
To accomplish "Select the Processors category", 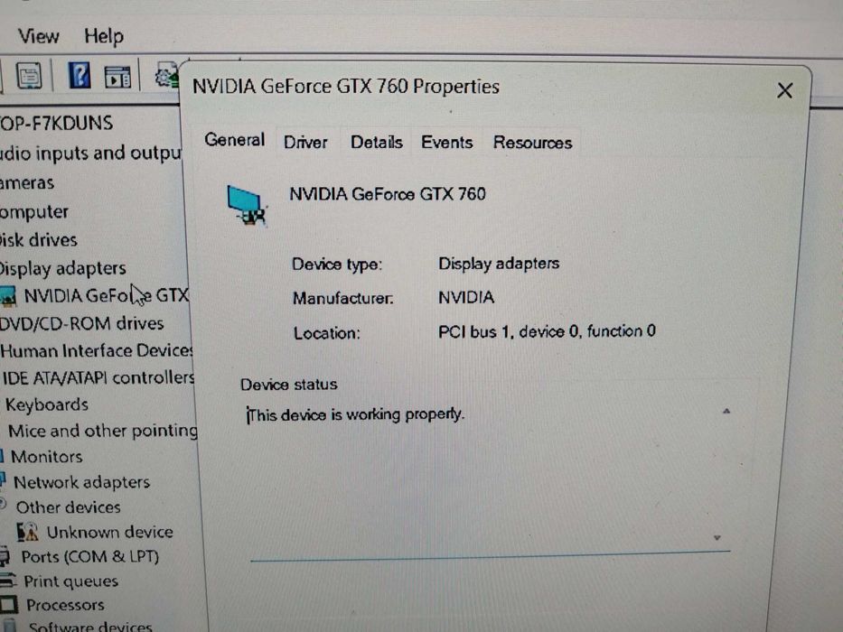I will (65, 605).
